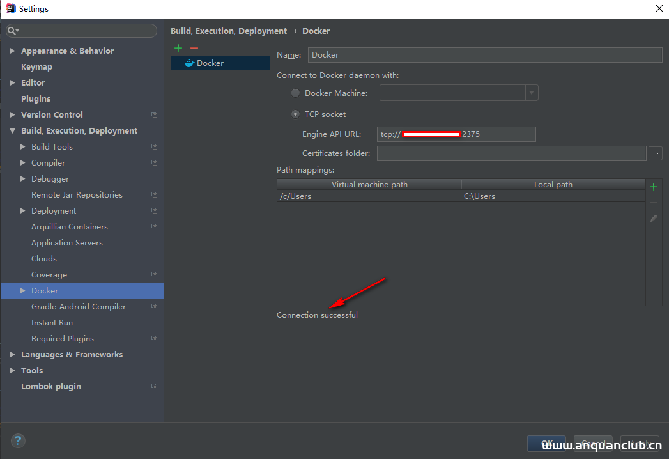The height and width of the screenshot is (459, 669).
Task: Open the Keymap settings page
Action: pos(36,67)
